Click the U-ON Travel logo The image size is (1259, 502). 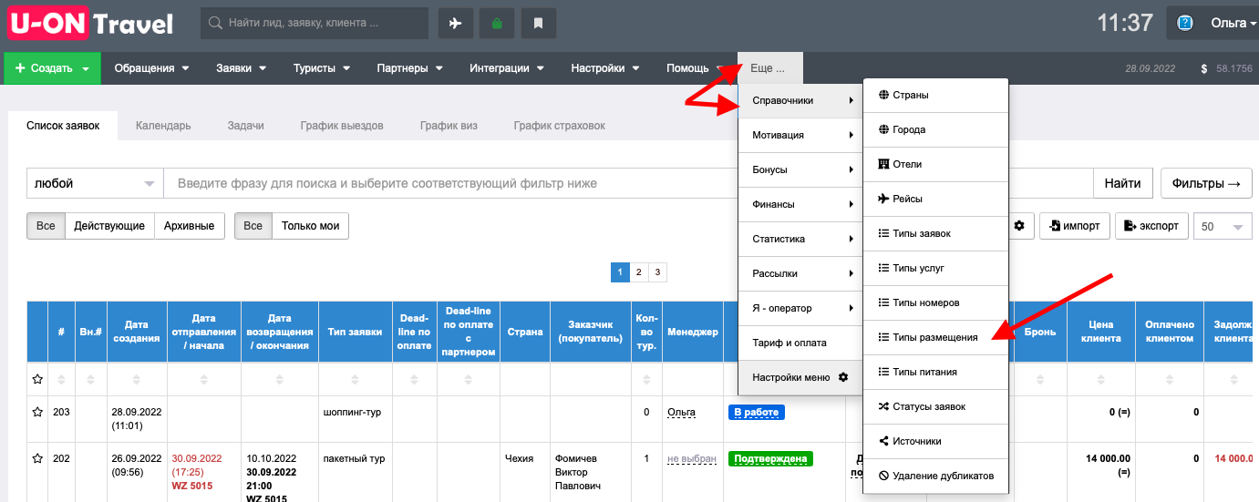pyautogui.click(x=91, y=23)
